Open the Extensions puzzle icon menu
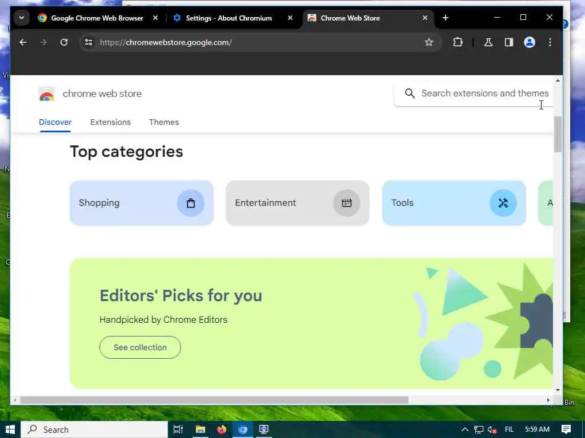This screenshot has height=438, width=585. [458, 42]
